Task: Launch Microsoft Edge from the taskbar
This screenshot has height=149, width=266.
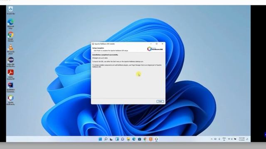Action: [x=134, y=139]
